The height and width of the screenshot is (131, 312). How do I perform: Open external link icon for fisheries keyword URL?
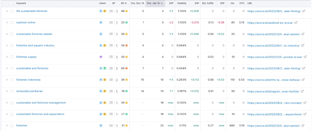[303, 126]
